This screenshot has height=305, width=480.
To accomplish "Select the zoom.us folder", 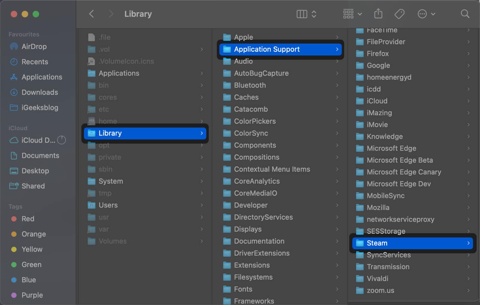I will 412,291.
